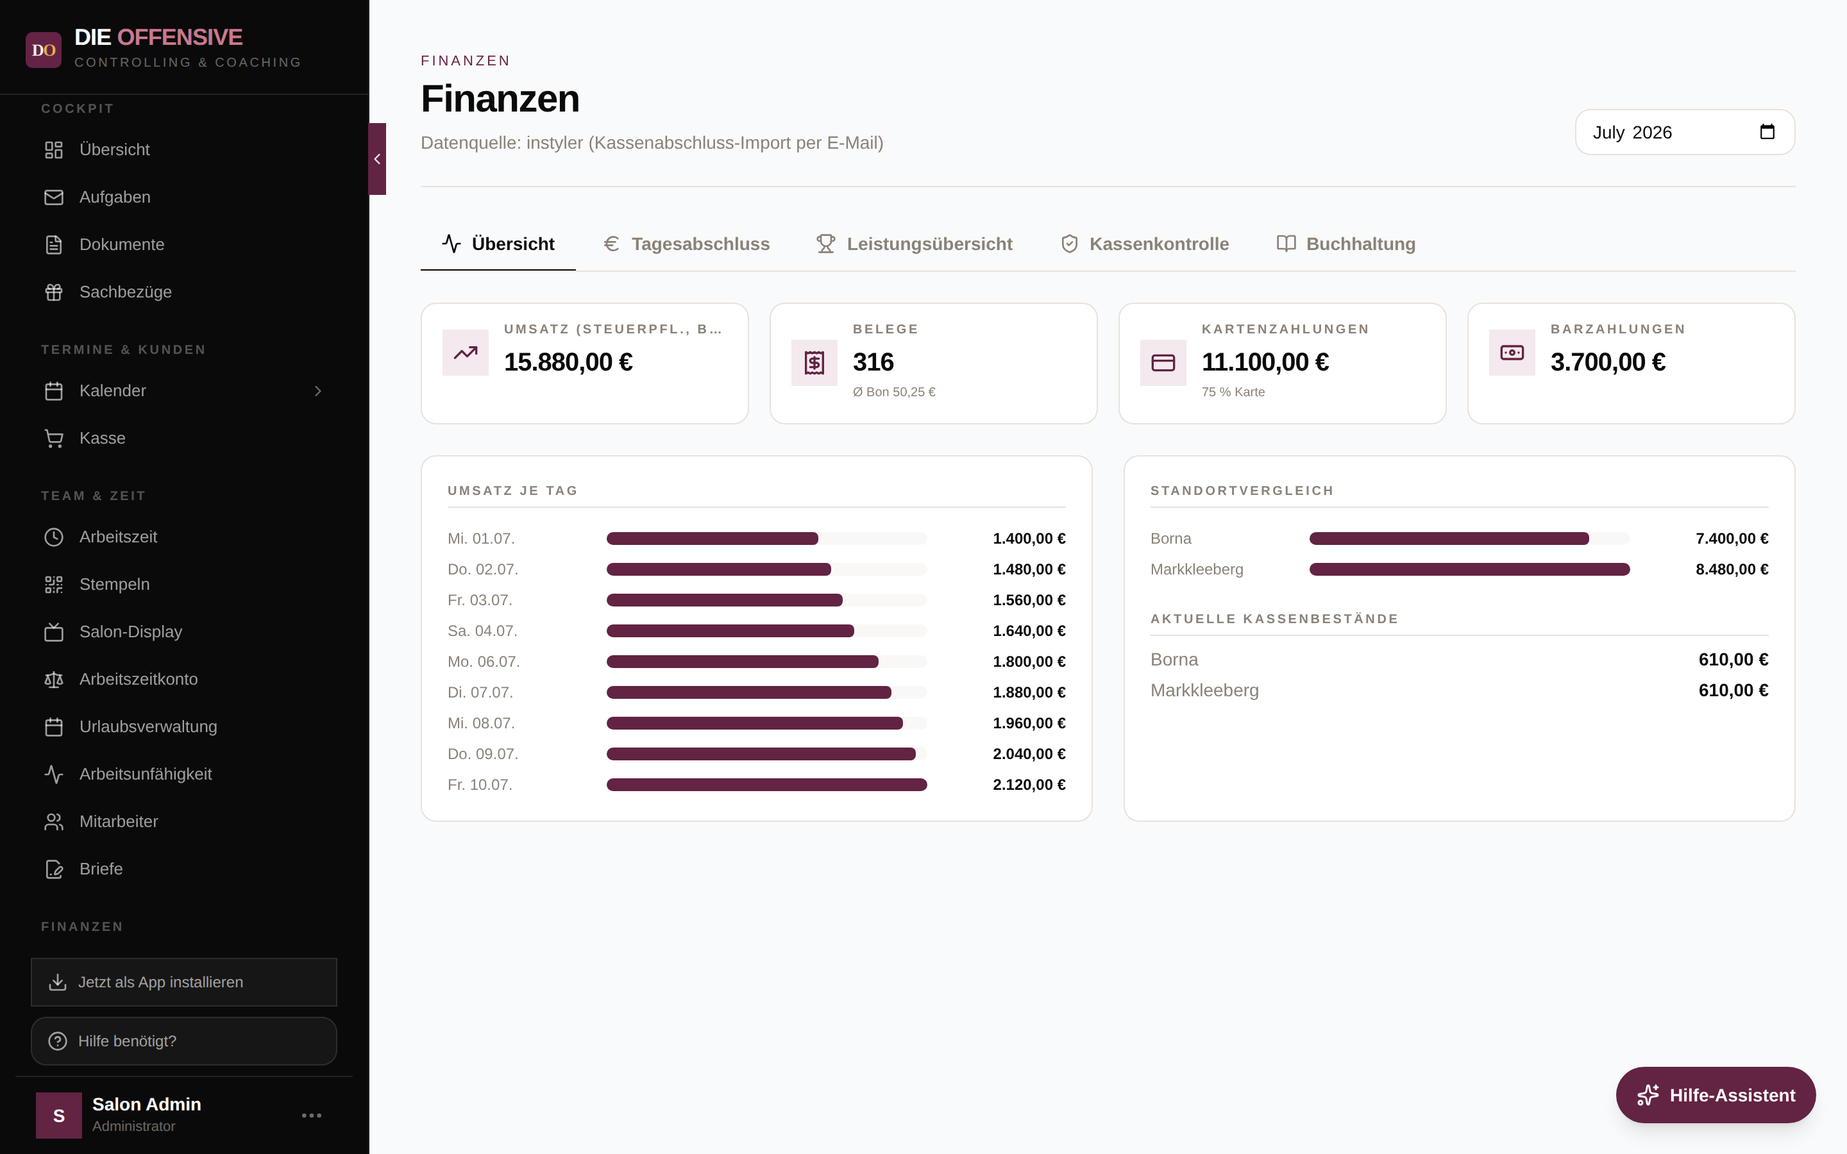Open the Dokumente file icon

[x=53, y=244]
